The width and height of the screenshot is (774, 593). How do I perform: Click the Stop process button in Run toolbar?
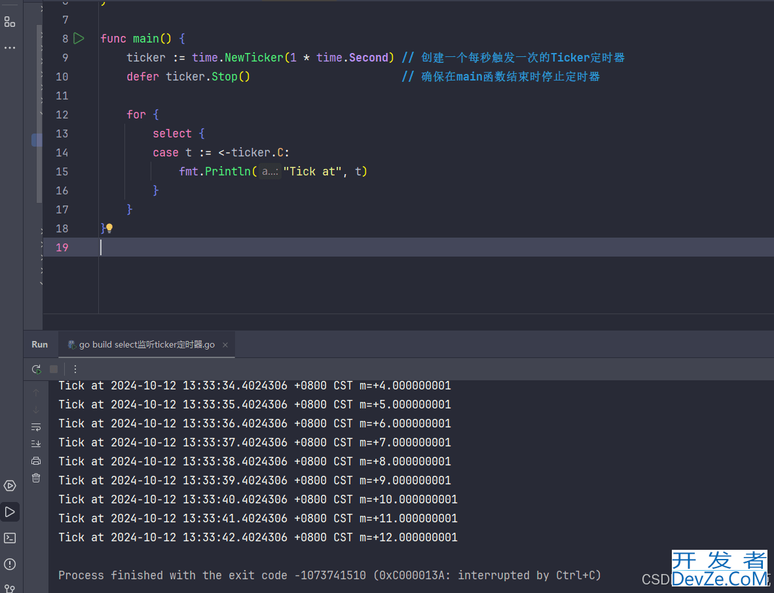pos(54,369)
